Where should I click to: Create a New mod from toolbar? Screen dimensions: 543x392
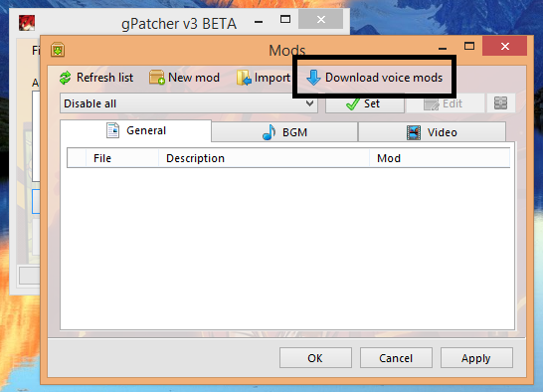(184, 78)
